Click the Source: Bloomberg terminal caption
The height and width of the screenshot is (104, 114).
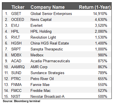[x=22, y=101]
